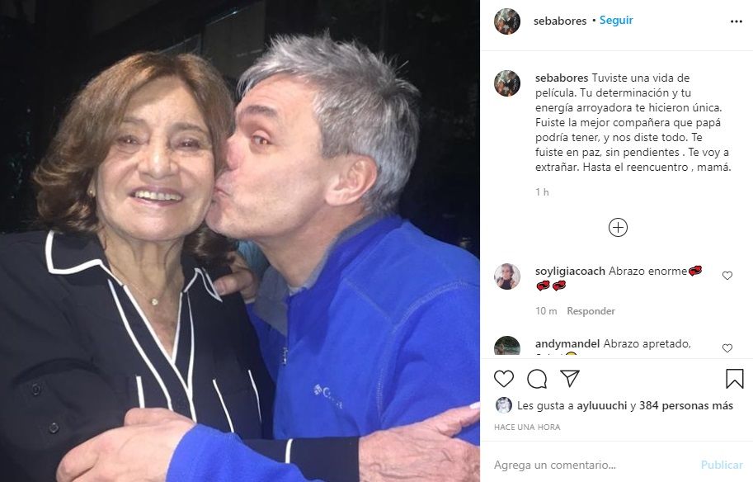
Task: Open comments with the speech bubble icon
Action: 537,379
